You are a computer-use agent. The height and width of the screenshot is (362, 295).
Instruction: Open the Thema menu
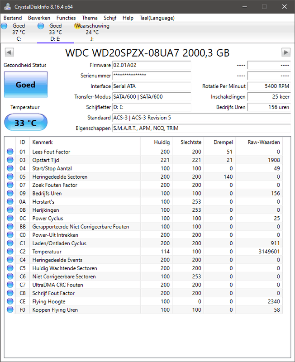coord(90,18)
